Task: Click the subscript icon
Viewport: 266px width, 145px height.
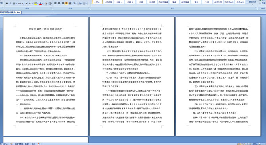Action: click(x=23, y=4)
